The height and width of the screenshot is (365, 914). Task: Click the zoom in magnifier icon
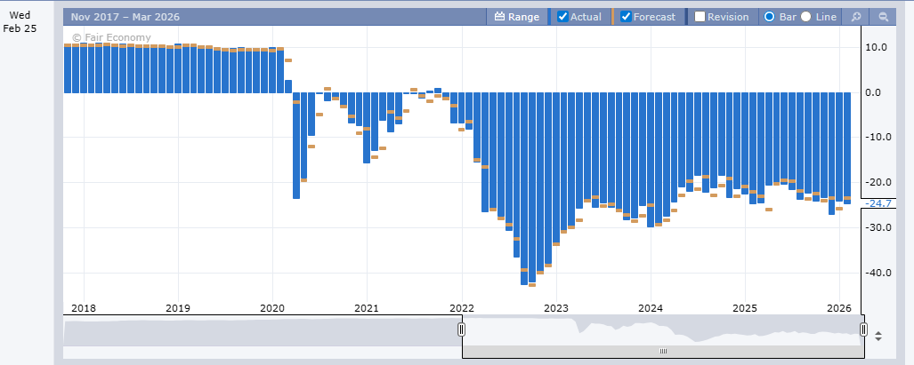(855, 17)
